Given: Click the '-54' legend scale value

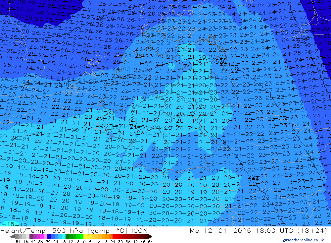Looking at the screenshot, I should [17, 242].
